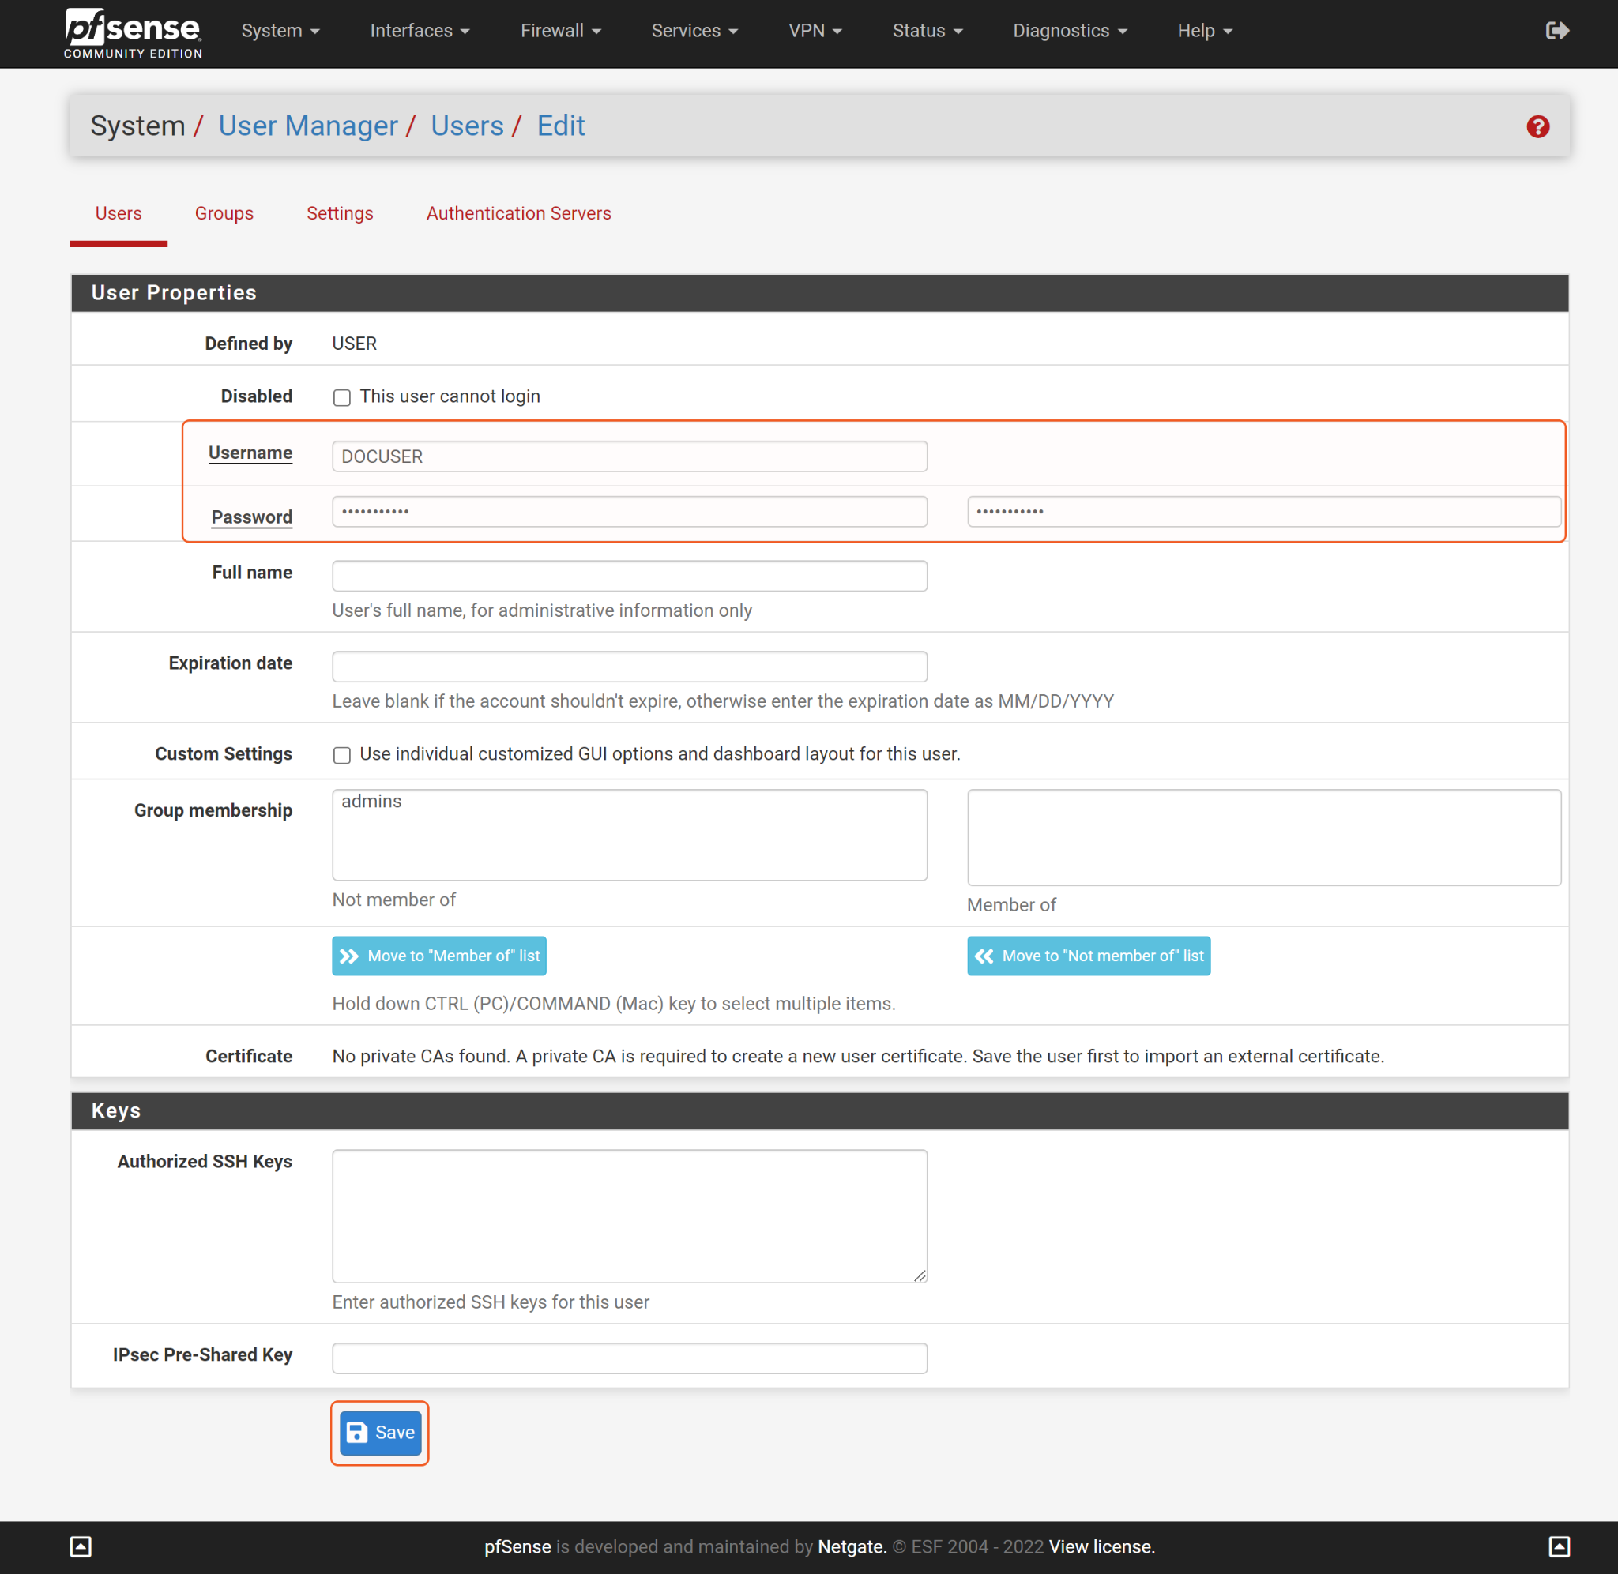Expand the Diagnostics dropdown menu
The width and height of the screenshot is (1618, 1574).
pos(1069,31)
